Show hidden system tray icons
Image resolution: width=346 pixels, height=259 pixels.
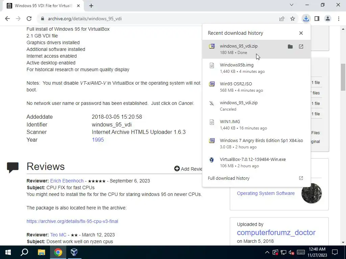(x=267, y=252)
